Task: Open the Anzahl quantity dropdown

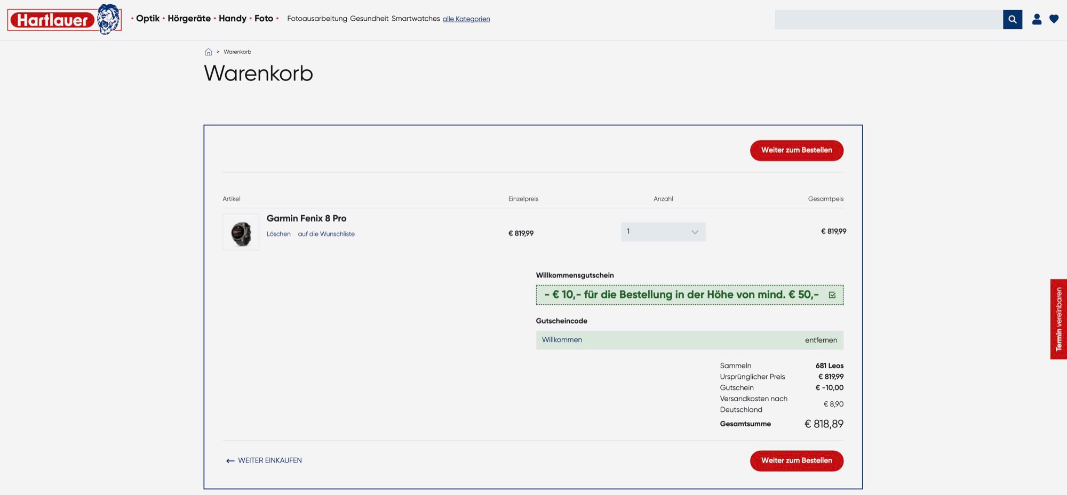Action: coord(663,232)
